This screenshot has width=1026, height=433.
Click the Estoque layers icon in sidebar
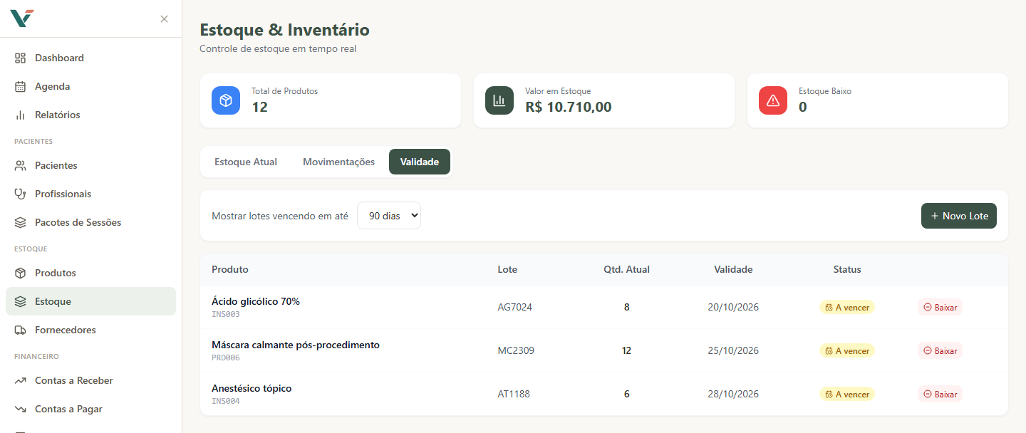coord(21,301)
